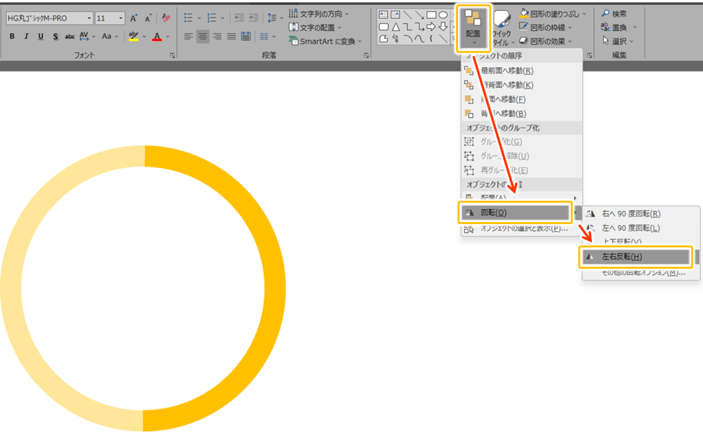Toggle Bold formatting in the font group
The width and height of the screenshot is (703, 447).
12,36
